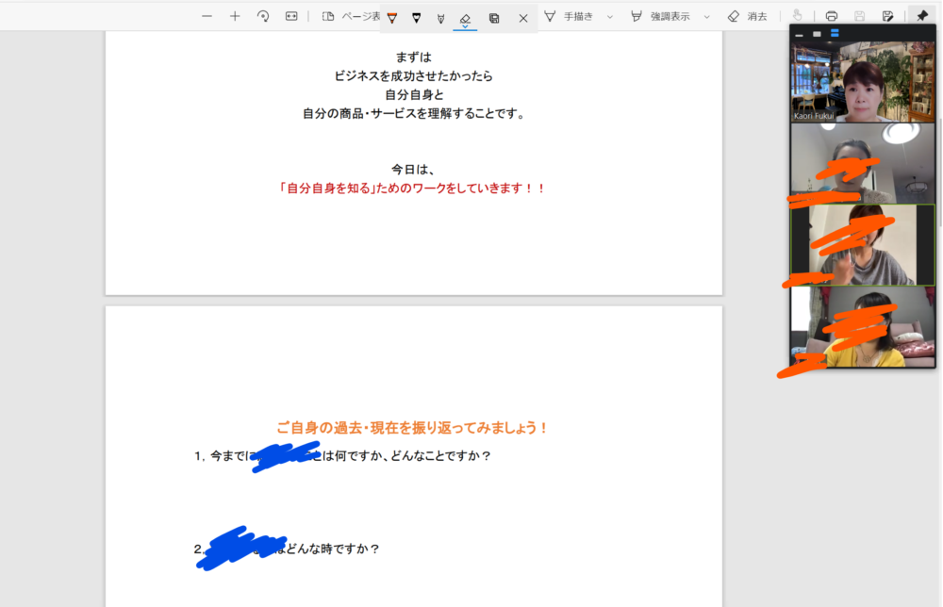Toggle the pin toolbar button
Viewport: 943px width, 607px height.
921,16
